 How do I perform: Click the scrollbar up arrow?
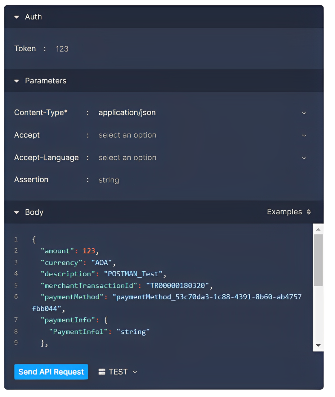(x=318, y=230)
